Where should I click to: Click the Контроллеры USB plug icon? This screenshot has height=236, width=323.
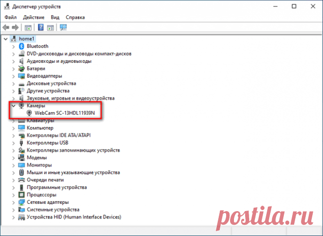pyautogui.click(x=21, y=143)
